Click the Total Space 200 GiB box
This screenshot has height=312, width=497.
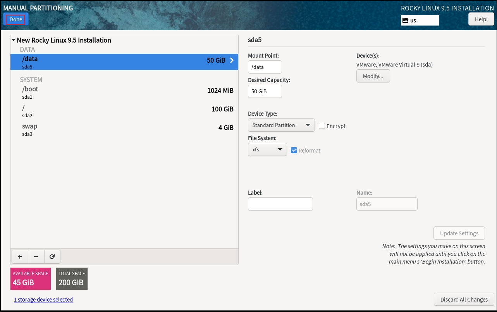pos(72,279)
